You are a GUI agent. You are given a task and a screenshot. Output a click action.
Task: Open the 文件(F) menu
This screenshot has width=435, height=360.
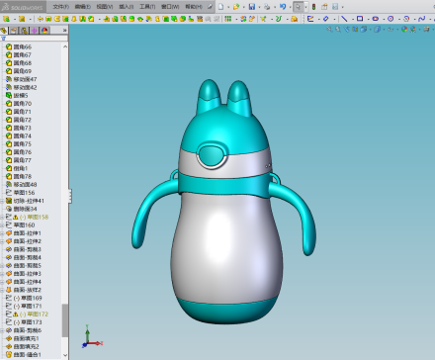pos(61,7)
